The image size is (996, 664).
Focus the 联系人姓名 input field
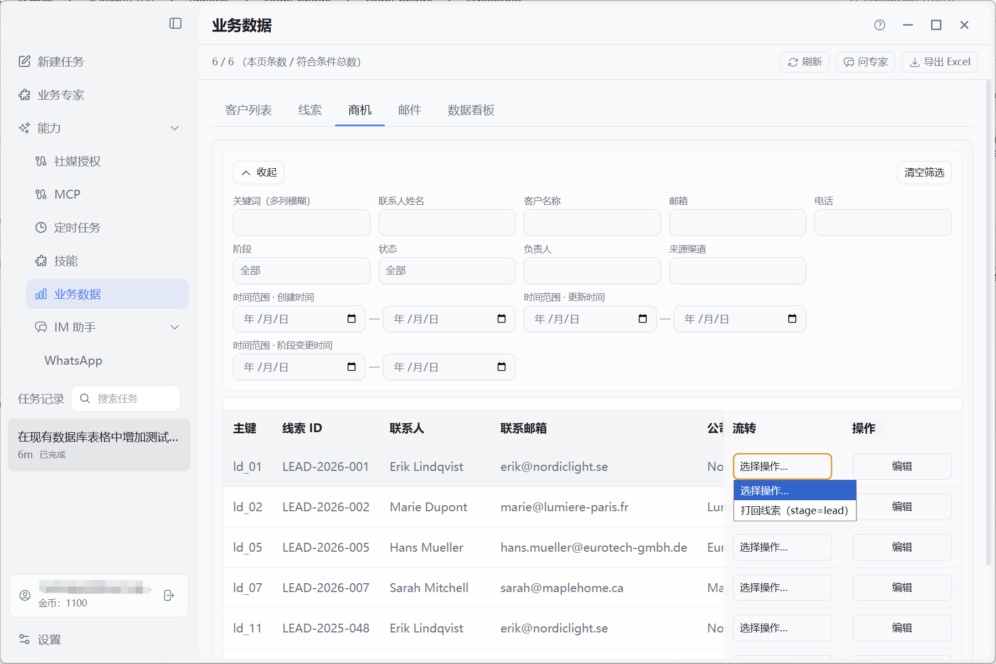pyautogui.click(x=447, y=222)
